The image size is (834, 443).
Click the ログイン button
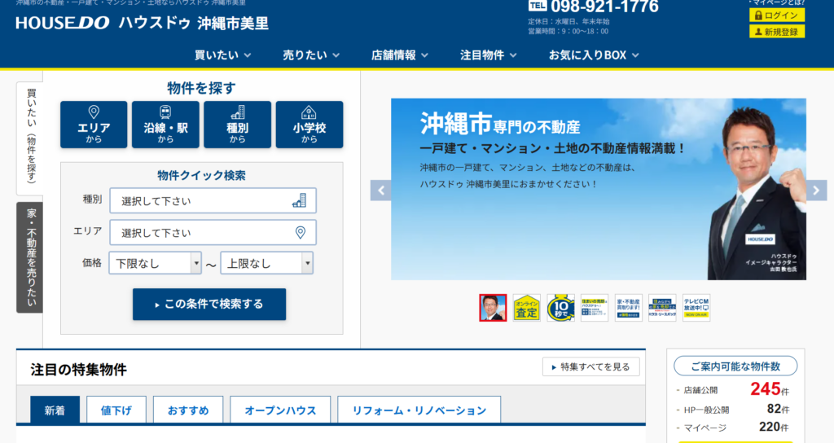pyautogui.click(x=776, y=15)
